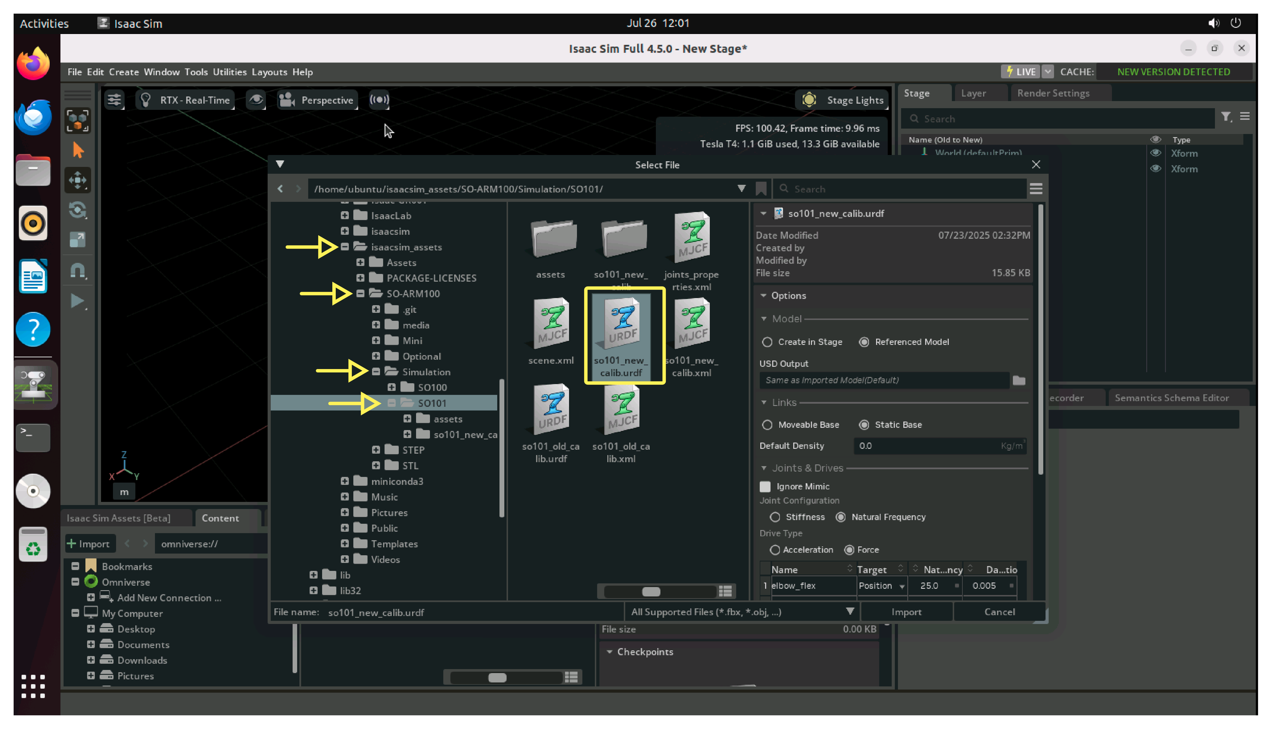Expand the miniconda3 folder
This screenshot has height=729, width=1272.
345,481
